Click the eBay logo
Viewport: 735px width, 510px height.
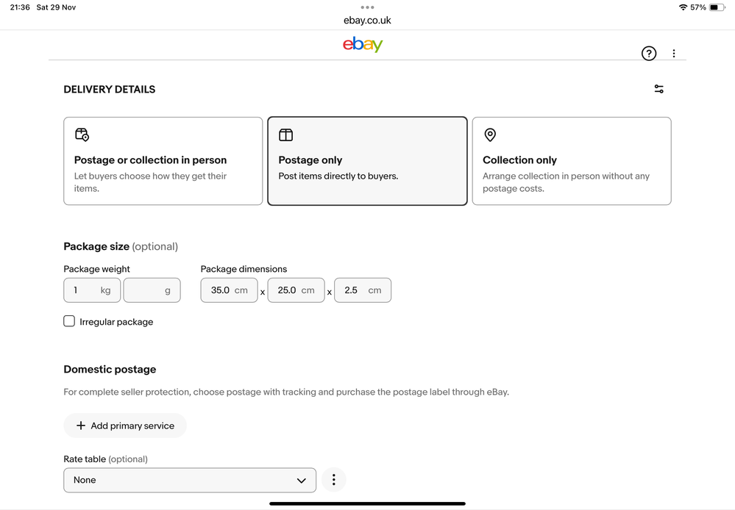pyautogui.click(x=363, y=45)
